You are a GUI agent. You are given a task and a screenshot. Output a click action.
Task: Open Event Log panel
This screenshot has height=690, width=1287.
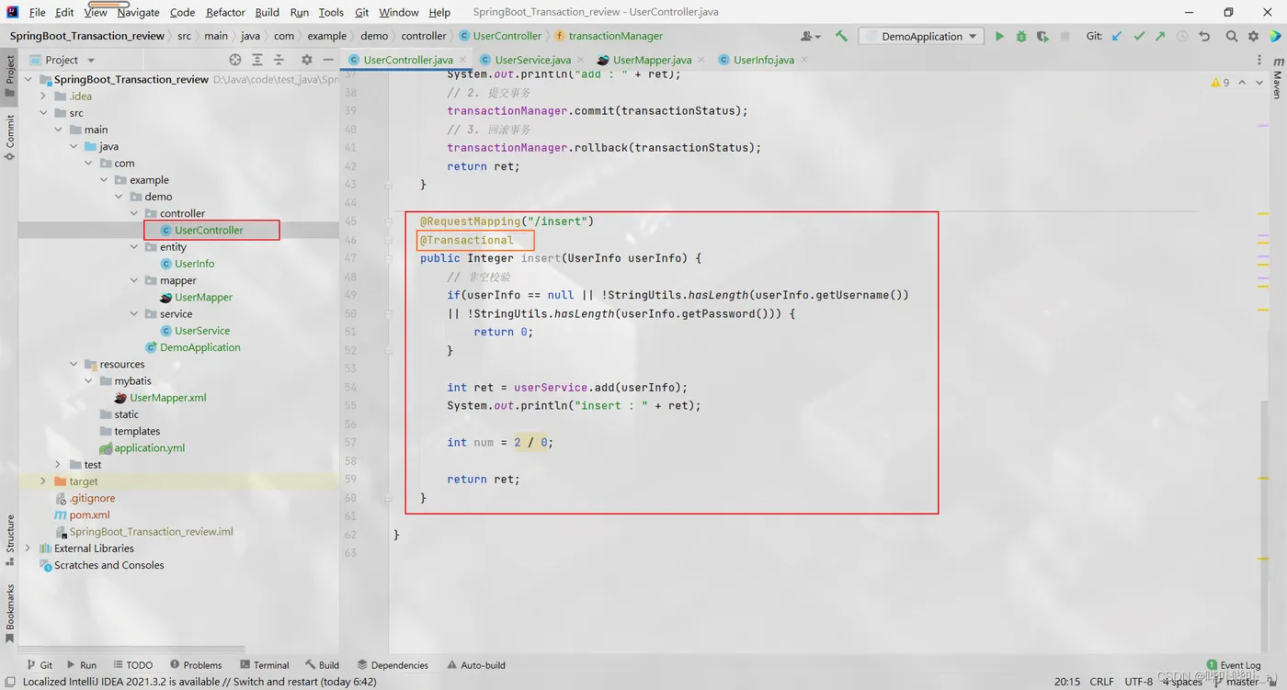tap(1234, 665)
